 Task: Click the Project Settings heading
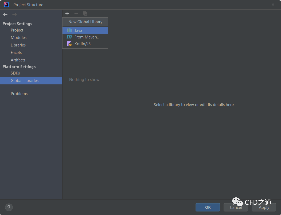[17, 24]
